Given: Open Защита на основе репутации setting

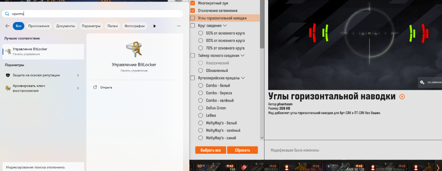Looking at the screenshot, I should [x=43, y=75].
